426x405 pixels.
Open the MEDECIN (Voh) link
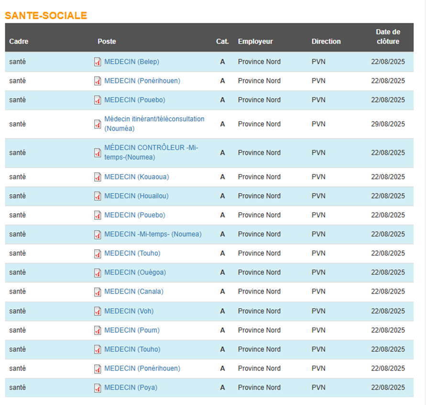[x=129, y=311]
